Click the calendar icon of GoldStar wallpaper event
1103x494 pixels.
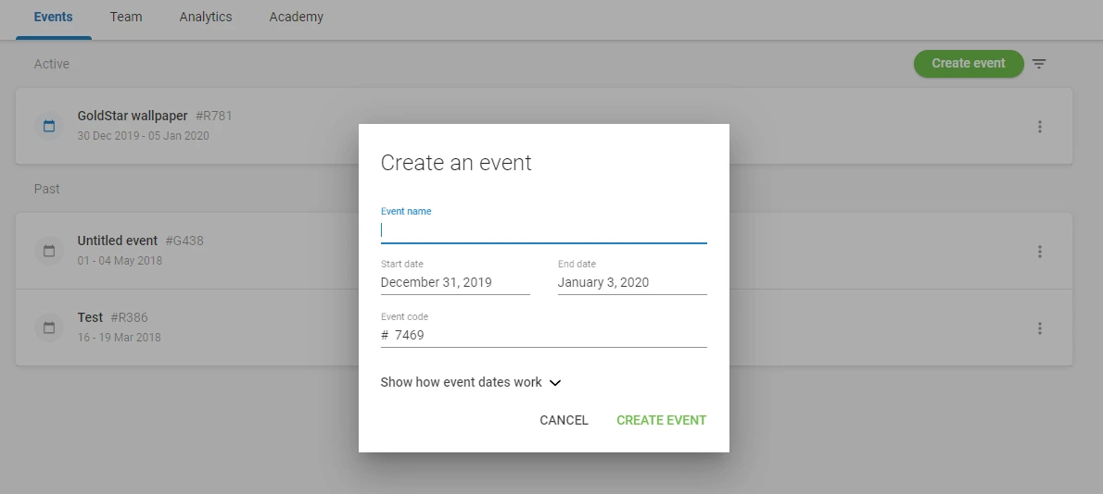point(49,127)
